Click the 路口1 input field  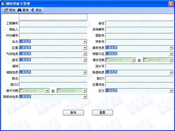(x=139, y=78)
